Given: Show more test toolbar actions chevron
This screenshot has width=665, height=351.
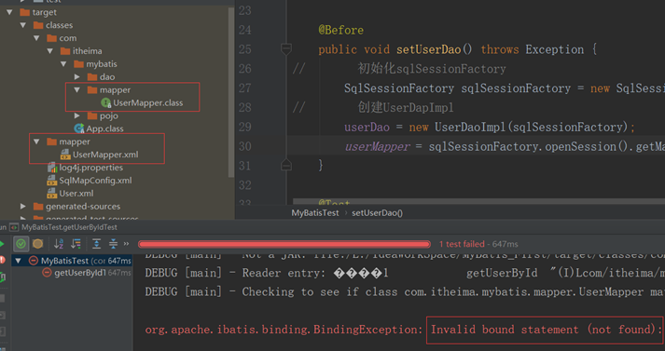Looking at the screenshot, I should tap(126, 243).
